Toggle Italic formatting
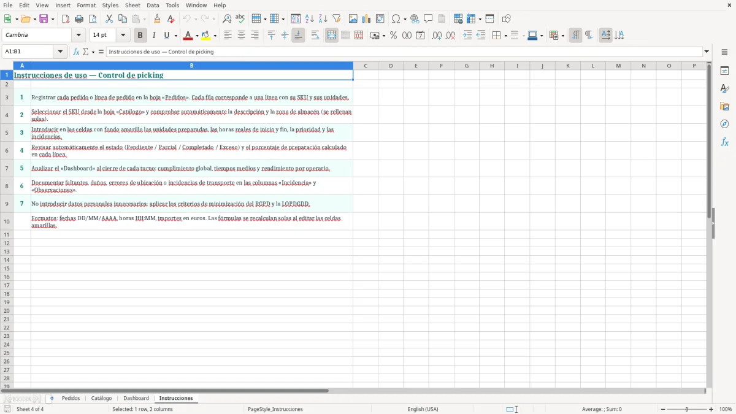The width and height of the screenshot is (736, 414). 154,36
